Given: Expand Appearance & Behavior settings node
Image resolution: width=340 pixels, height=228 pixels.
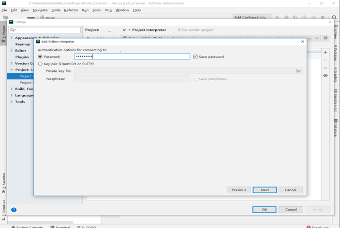Looking at the screenshot, I should click(12, 38).
